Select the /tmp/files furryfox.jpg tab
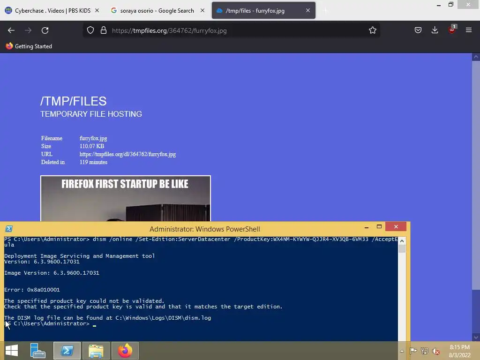This screenshot has height=360, width=480. [x=263, y=10]
